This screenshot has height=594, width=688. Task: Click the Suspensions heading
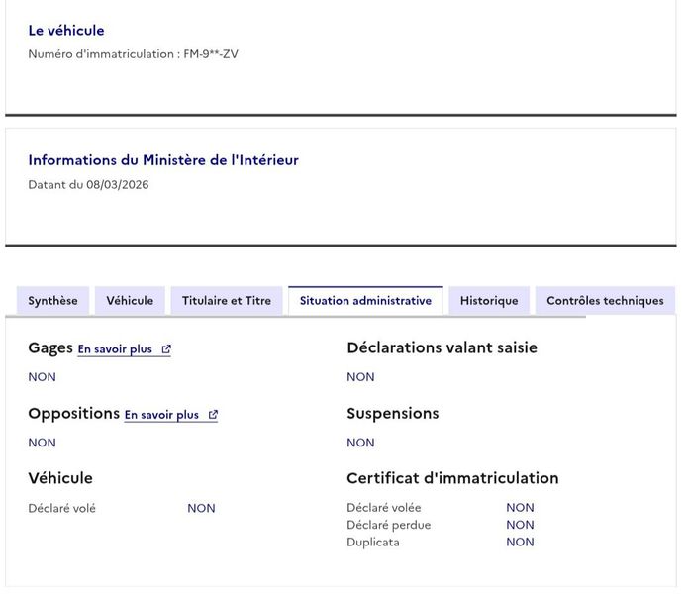(x=392, y=413)
